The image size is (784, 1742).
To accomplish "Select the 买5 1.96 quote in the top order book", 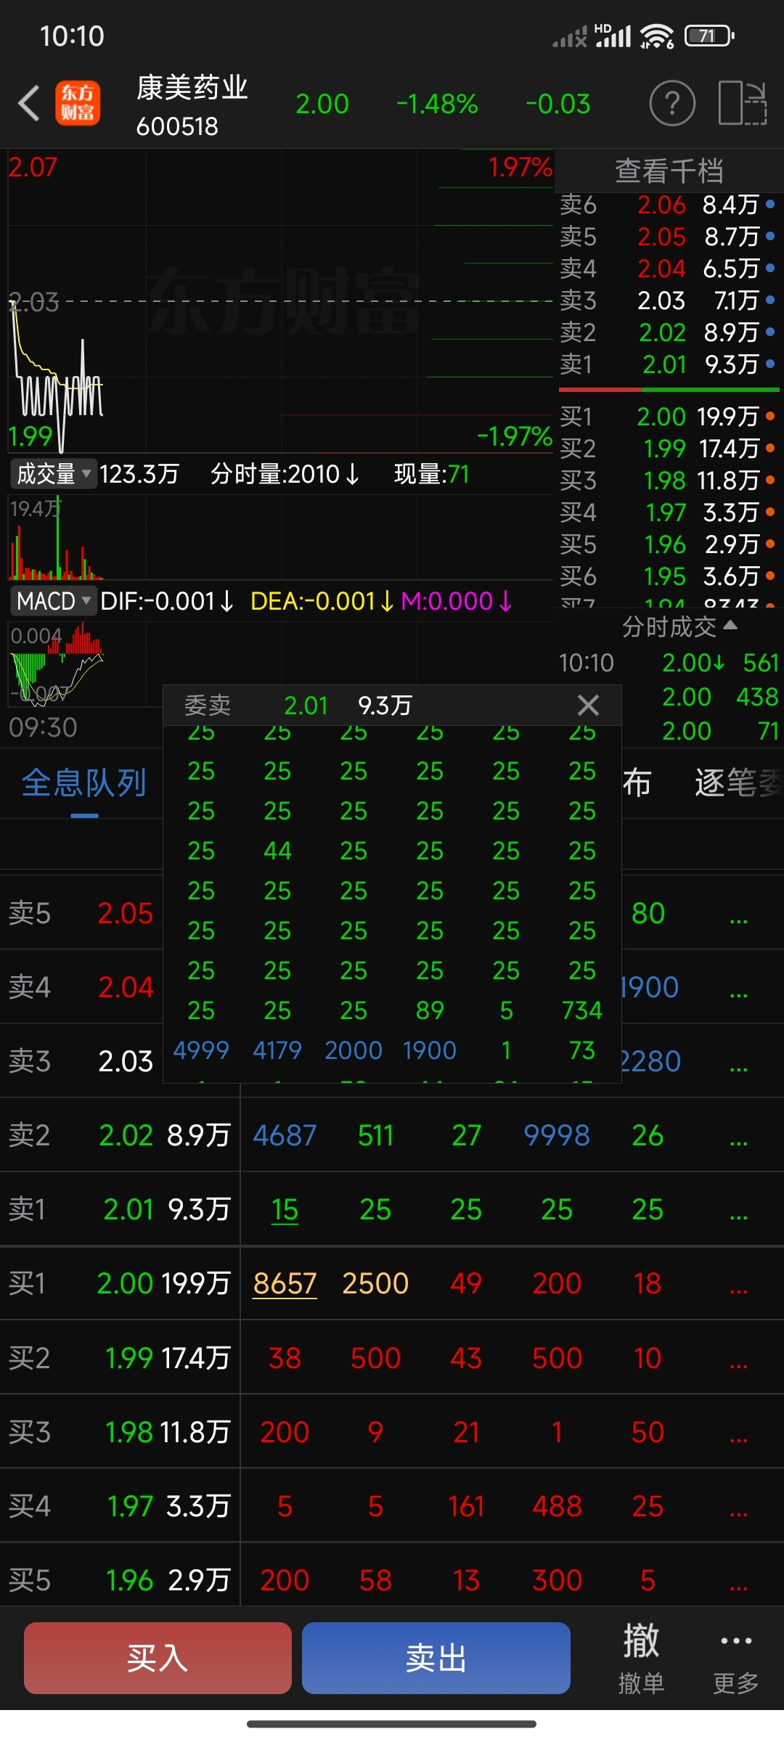I will [669, 544].
